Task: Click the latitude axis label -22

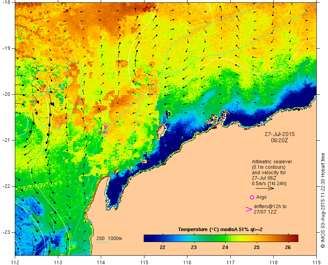Action: [6, 186]
